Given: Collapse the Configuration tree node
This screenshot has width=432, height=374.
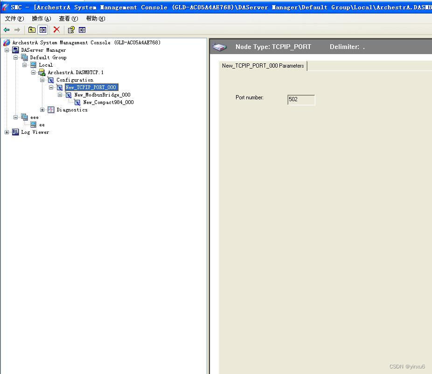Looking at the screenshot, I should (42, 80).
